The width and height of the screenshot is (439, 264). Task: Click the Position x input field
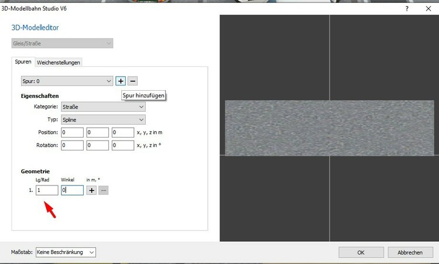click(72, 132)
